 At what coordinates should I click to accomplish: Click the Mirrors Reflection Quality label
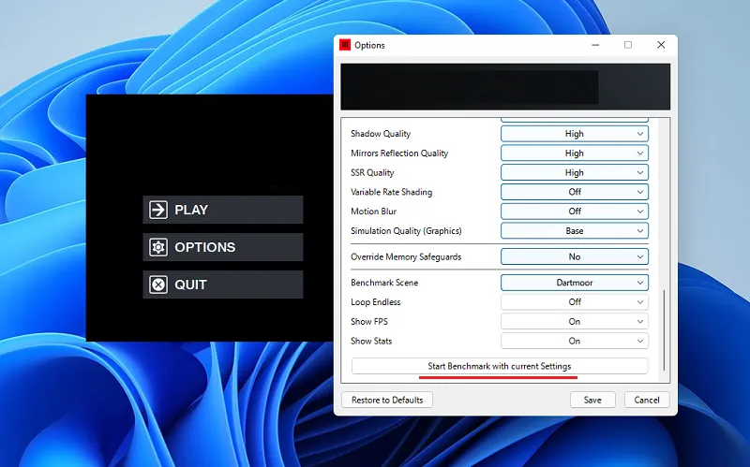(399, 153)
